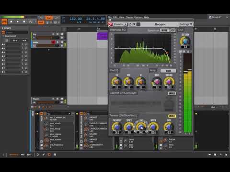Toggle the second device power button
Screen dimensions: 230x172
point(81,114)
